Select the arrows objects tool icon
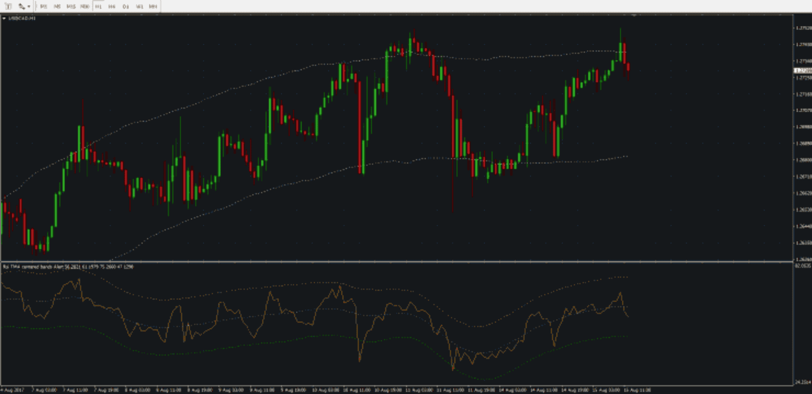The image size is (812, 394). click(x=21, y=6)
